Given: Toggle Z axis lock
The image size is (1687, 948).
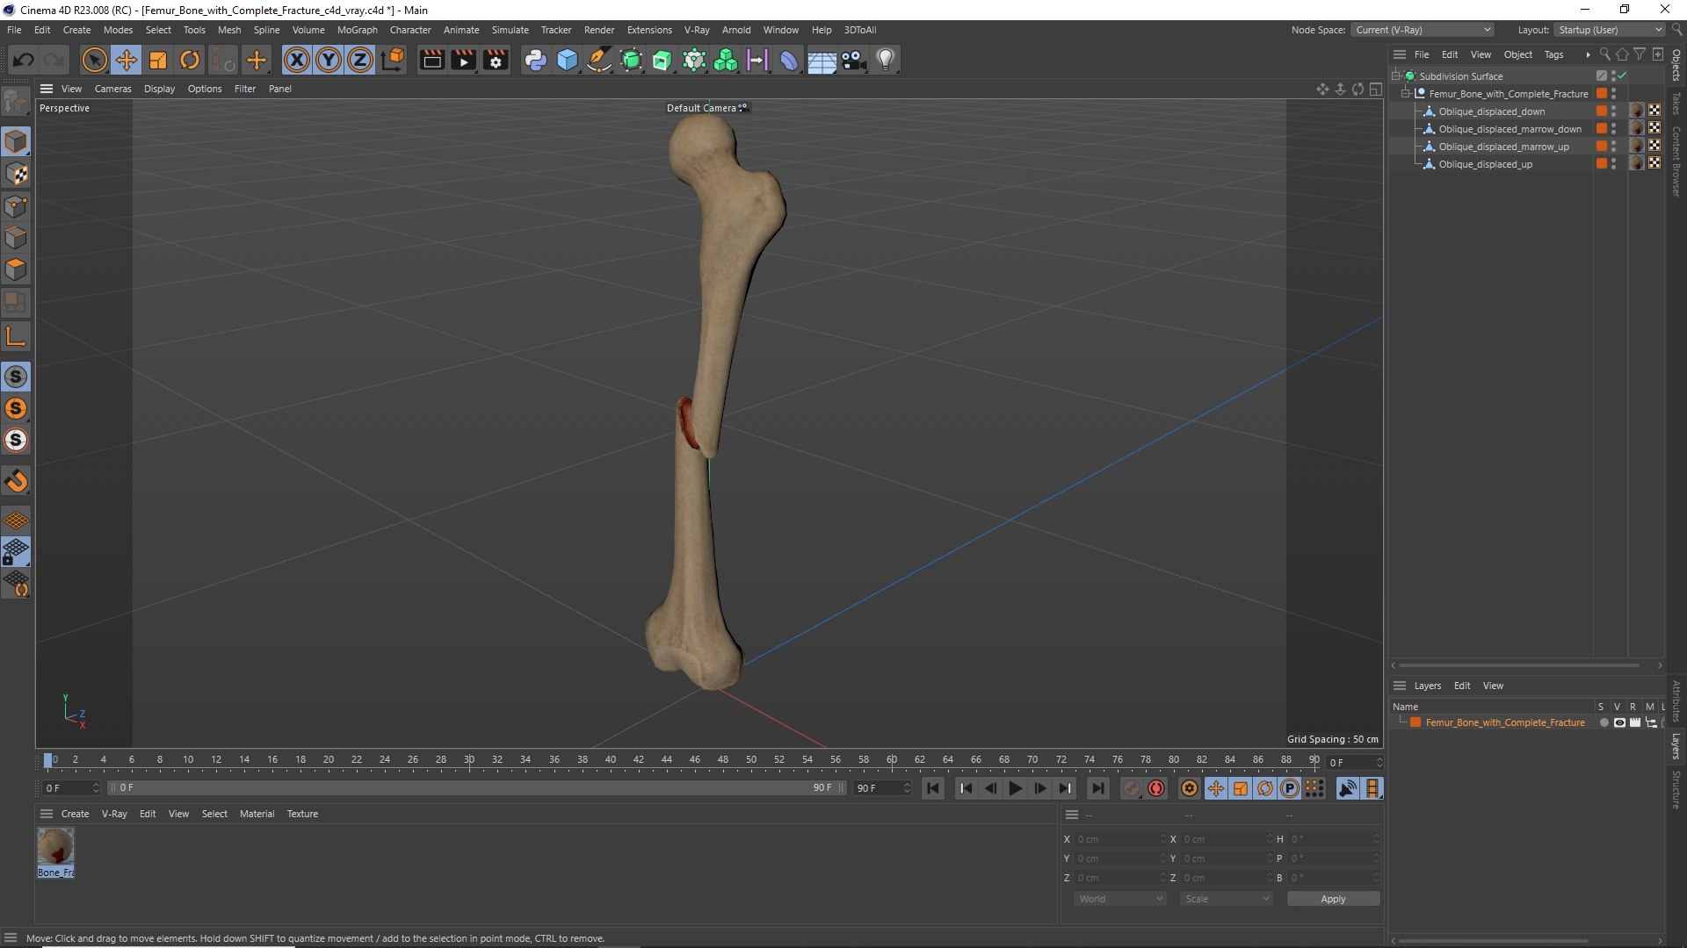Looking at the screenshot, I should click(x=360, y=60).
